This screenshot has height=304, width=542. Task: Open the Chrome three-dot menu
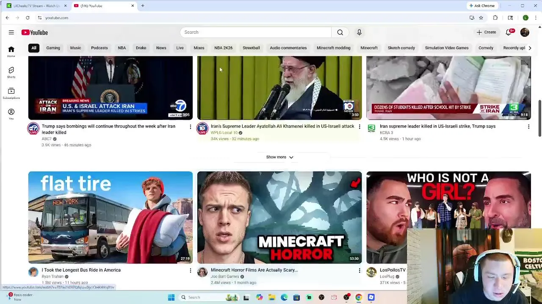pos(536,18)
